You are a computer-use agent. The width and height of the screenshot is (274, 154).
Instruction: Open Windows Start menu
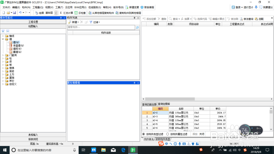coord(5,150)
